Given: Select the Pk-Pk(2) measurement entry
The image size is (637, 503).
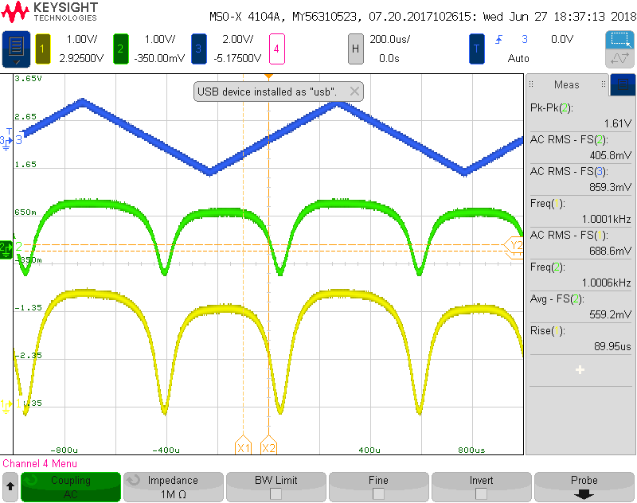Looking at the screenshot, I should (x=580, y=115).
